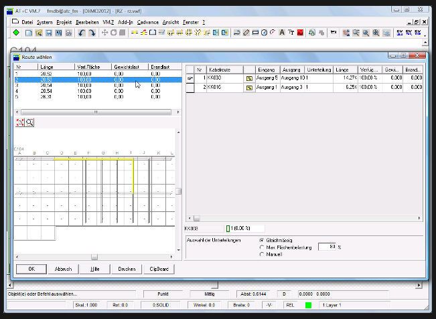Select the Max. Flächenbelastung radio option
Screen dimensions: 436x319
coord(261,247)
